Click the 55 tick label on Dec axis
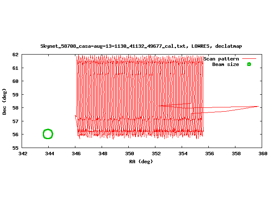 pos(15,148)
